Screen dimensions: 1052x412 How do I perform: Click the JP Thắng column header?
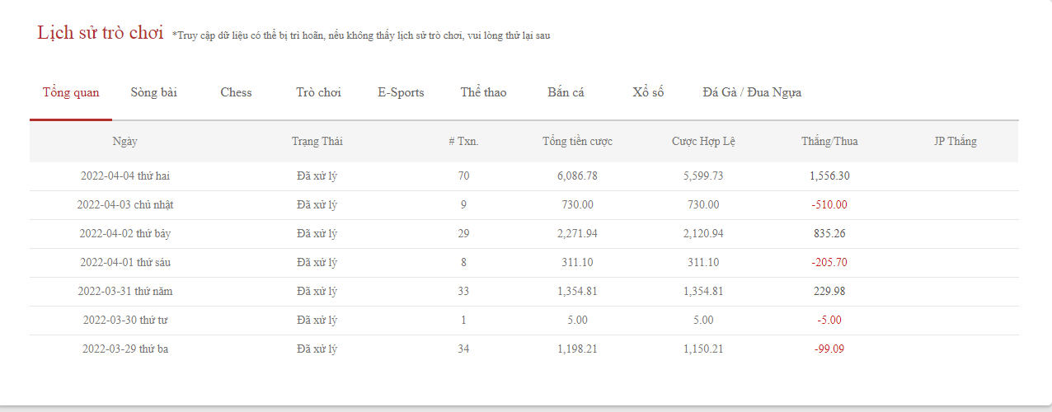point(955,142)
